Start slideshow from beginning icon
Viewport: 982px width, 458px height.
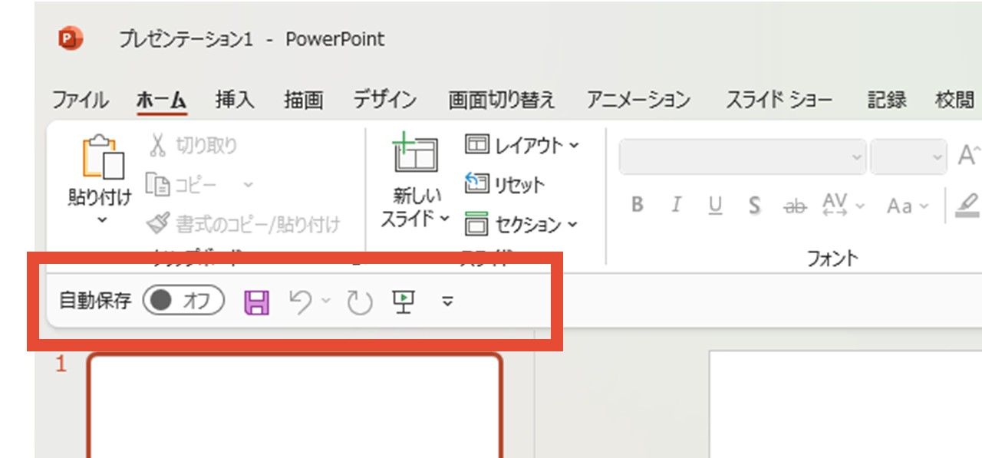point(404,301)
